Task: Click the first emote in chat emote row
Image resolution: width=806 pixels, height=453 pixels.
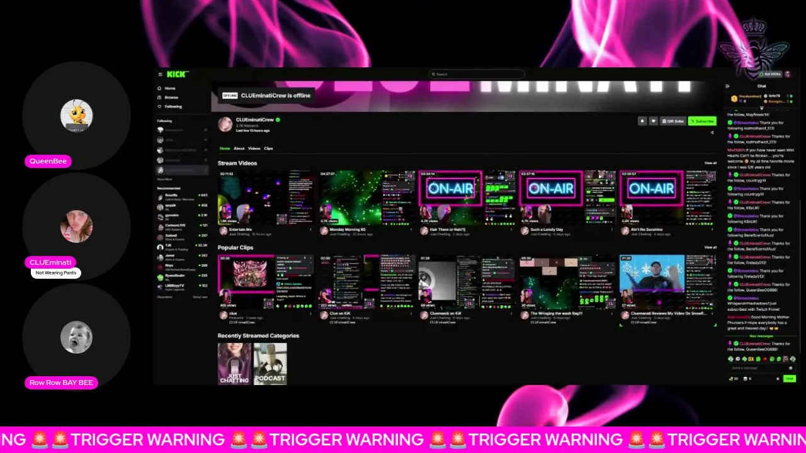Action: coord(730,359)
